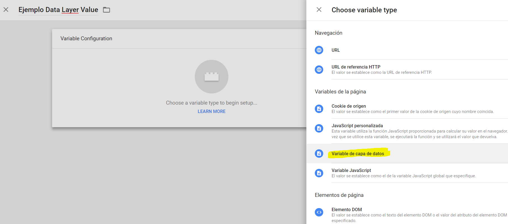Choose URL de referencia HTTP variable type
The height and width of the screenshot is (224, 508).
(407, 70)
